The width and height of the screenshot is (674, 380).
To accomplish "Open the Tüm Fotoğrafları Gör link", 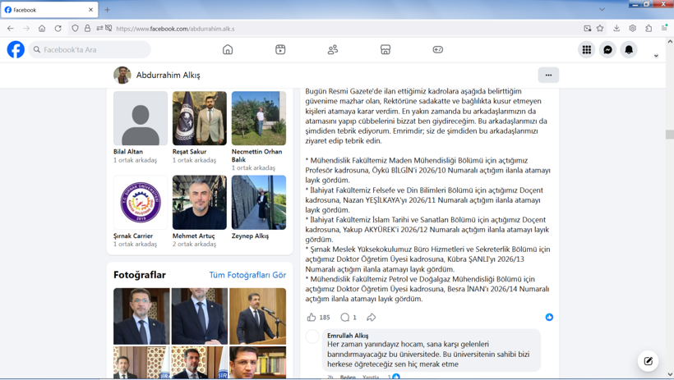I will click(x=247, y=275).
